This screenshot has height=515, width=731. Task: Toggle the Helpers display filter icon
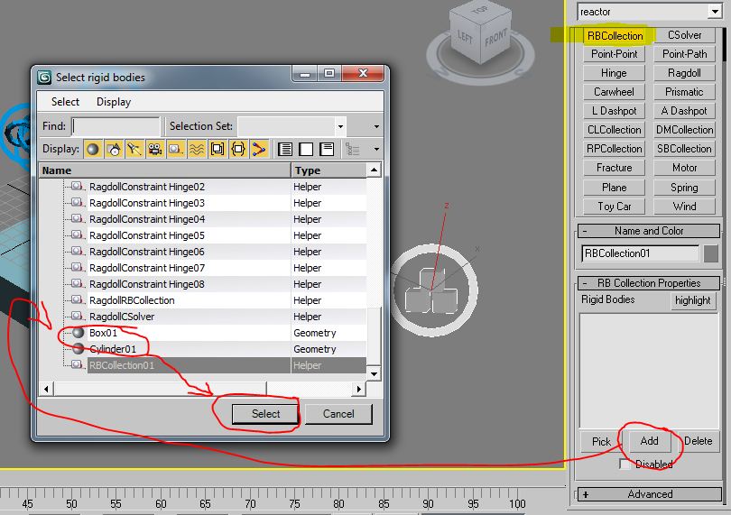[176, 149]
